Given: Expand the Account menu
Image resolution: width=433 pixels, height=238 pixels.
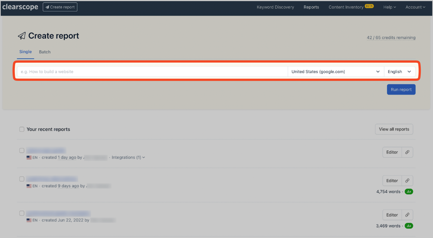Looking at the screenshot, I should (x=415, y=7).
